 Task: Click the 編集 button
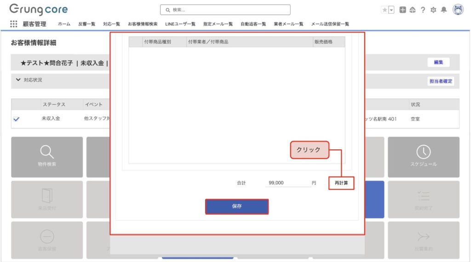click(438, 63)
